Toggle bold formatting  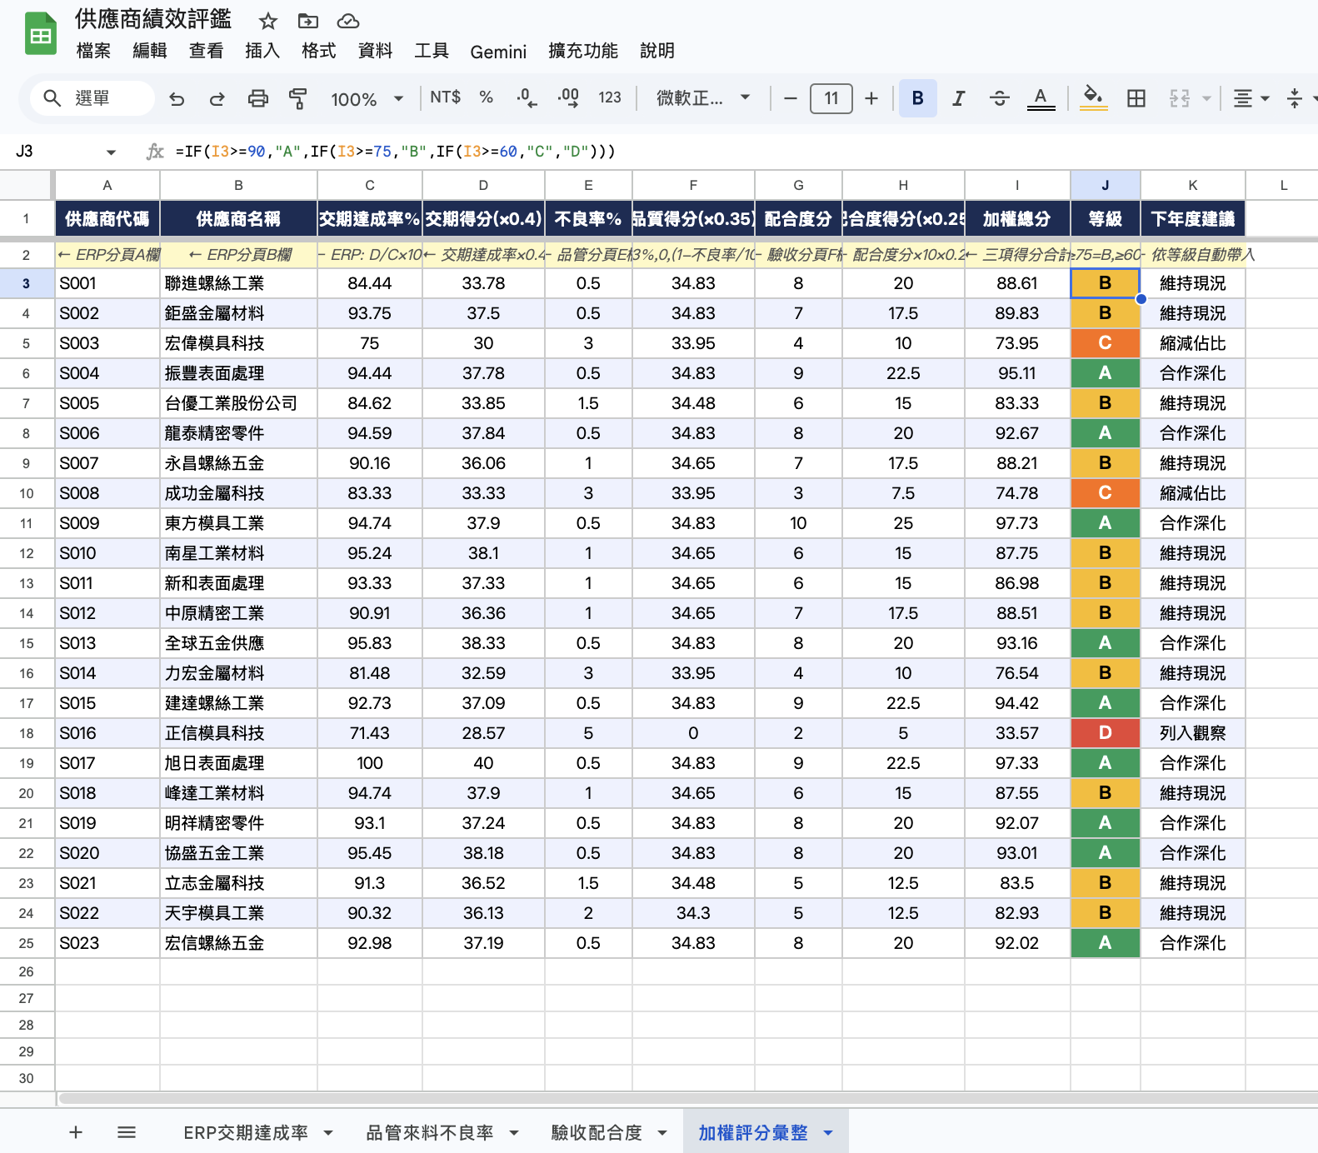point(918,98)
